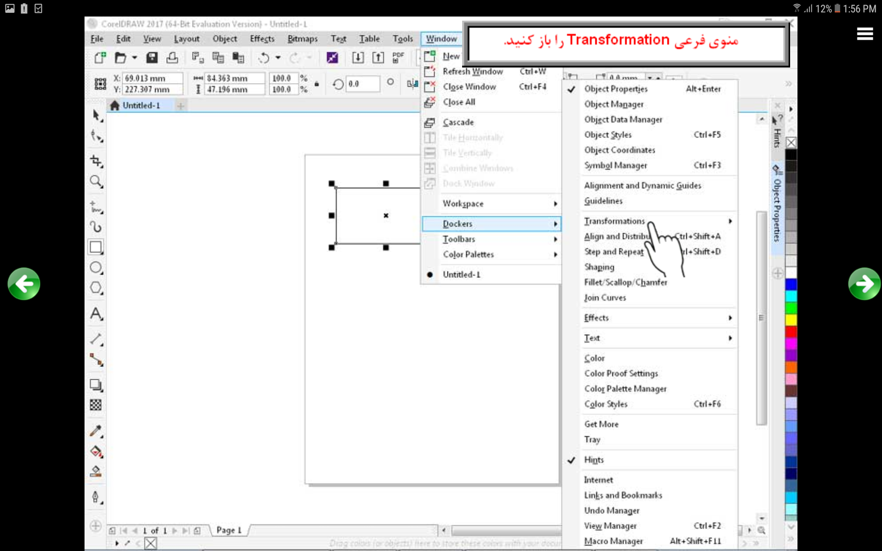Go to next tutorial step arrow
Screen dimensions: 882x551
(864, 284)
